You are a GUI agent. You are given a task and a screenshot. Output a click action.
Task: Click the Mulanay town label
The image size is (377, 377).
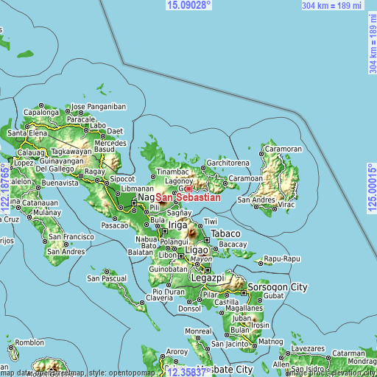(x=47, y=212)
